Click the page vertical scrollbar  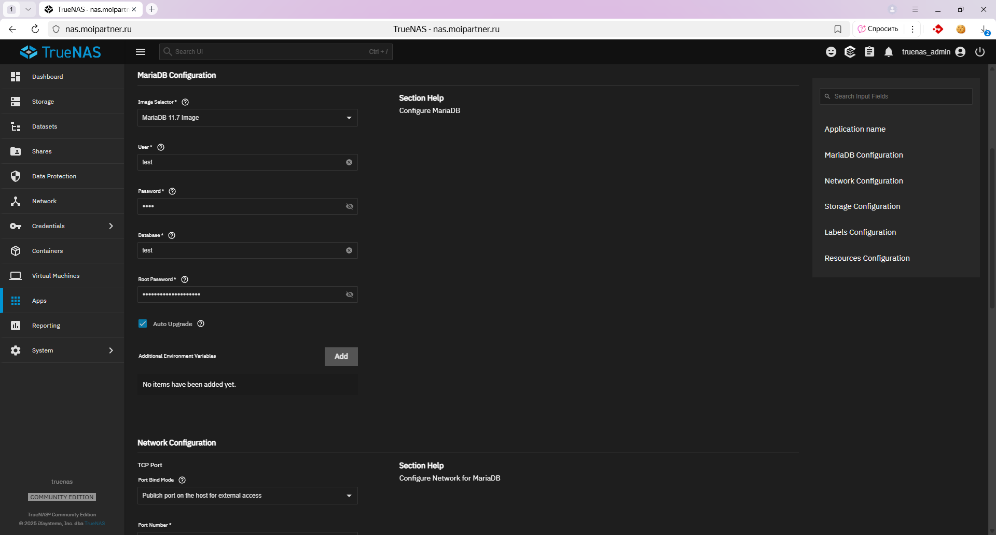(992, 228)
